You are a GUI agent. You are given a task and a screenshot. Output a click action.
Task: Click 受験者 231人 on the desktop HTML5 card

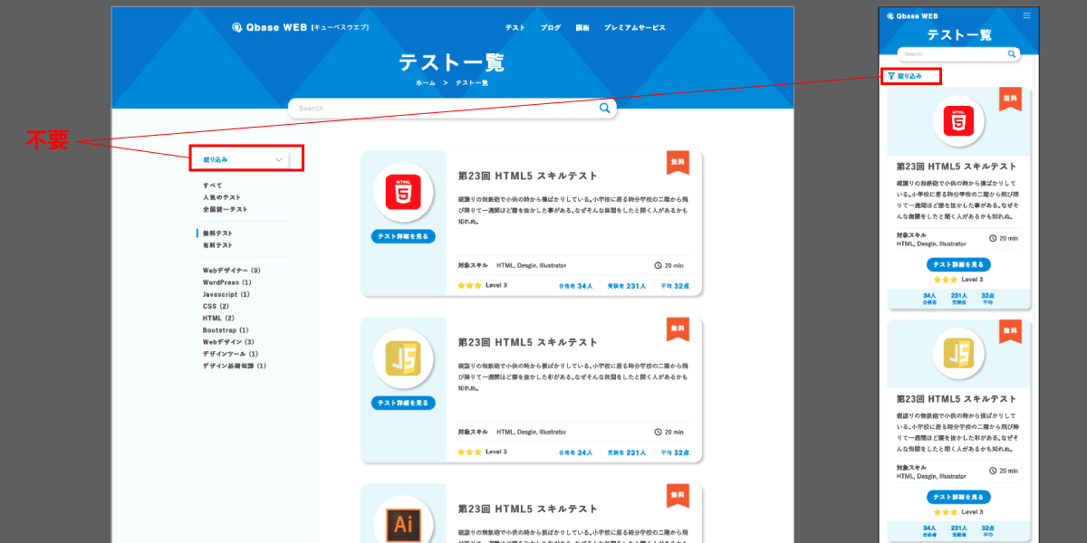pos(627,286)
